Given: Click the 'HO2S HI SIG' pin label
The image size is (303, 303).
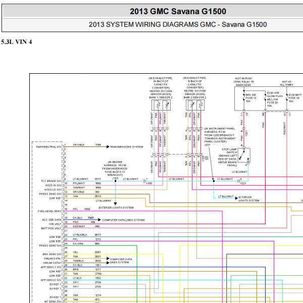Looking at the screenshot, I should click(x=53, y=185).
